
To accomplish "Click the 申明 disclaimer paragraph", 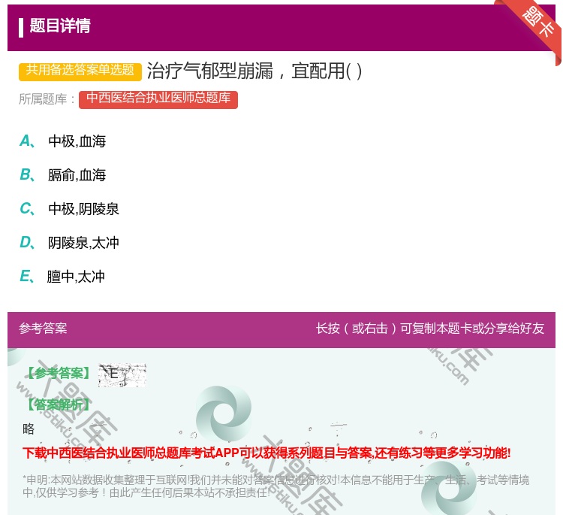I will 275,486.
